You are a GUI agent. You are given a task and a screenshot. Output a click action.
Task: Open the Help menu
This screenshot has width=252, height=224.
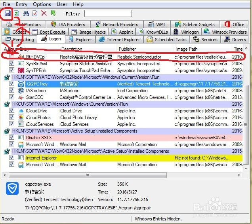[78, 4]
